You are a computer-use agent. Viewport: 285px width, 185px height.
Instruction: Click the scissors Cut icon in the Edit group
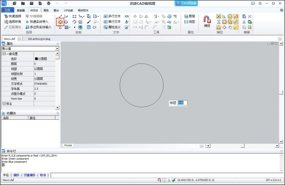coord(244,22)
